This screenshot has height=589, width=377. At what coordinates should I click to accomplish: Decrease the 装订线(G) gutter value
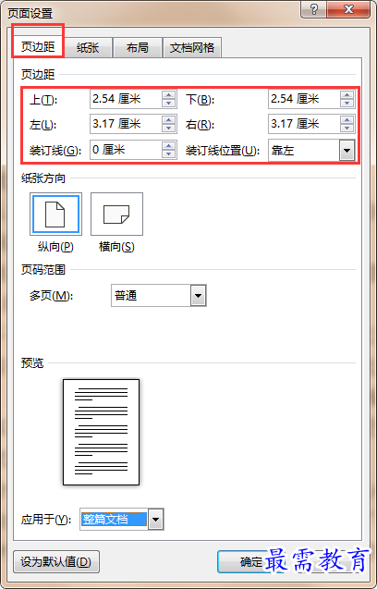pos(169,154)
